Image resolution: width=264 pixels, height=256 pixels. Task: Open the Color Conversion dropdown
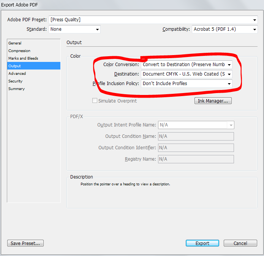[187, 65]
